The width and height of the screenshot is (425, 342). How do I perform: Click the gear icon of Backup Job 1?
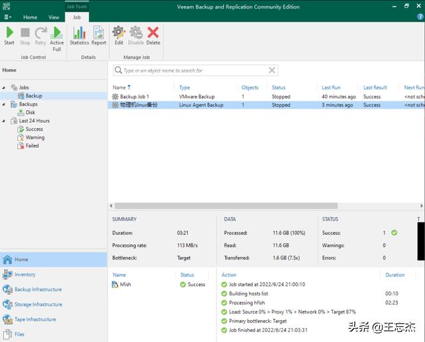point(115,96)
